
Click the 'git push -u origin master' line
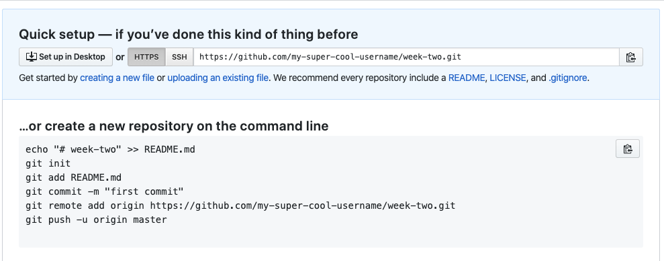(96, 220)
